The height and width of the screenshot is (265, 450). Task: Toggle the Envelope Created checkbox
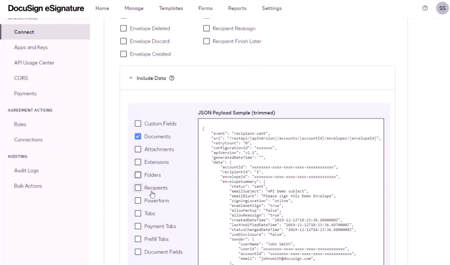click(x=123, y=54)
